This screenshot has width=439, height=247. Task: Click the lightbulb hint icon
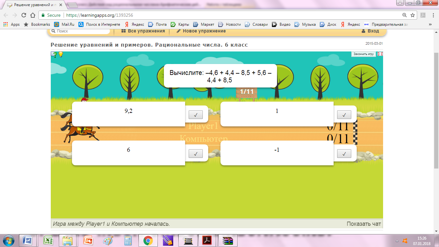[x=60, y=54]
